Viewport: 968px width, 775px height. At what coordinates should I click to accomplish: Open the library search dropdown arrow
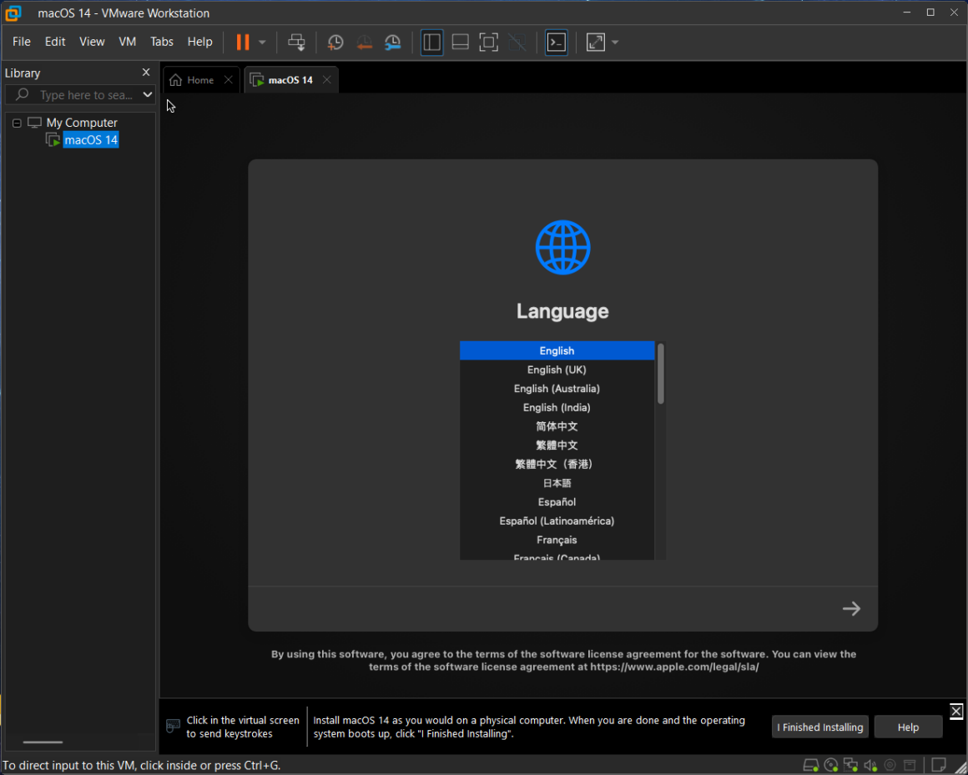point(148,94)
